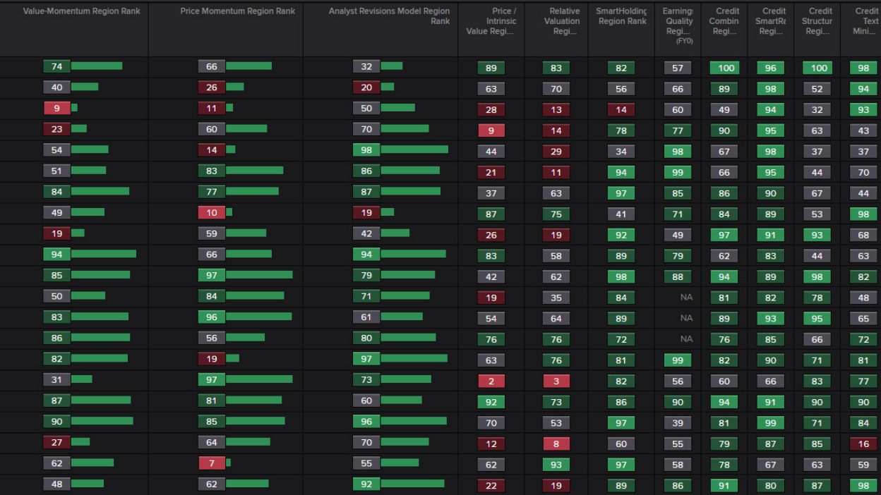
Task: Select the 100 in Credit Structur column
Action: [817, 68]
